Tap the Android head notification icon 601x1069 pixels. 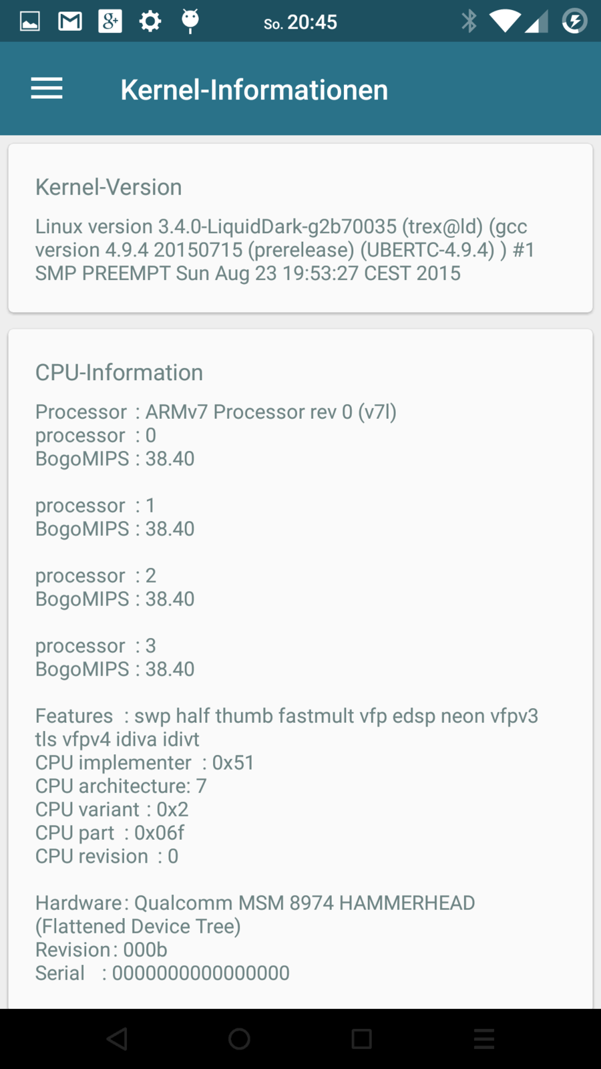tap(190, 21)
